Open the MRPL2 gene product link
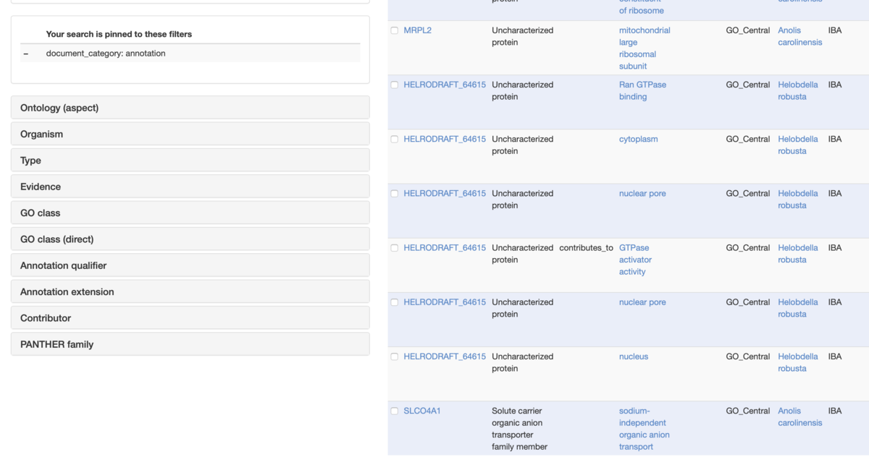Screen dimensions: 869x457 coord(418,30)
